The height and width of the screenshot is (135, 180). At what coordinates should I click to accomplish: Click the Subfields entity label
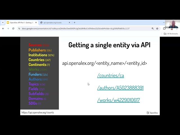(36, 94)
